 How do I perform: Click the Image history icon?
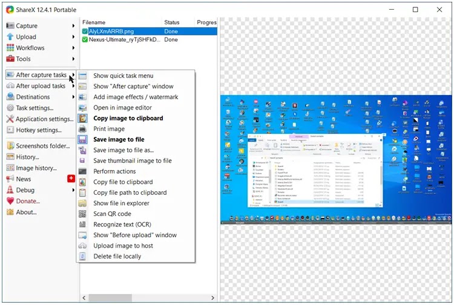[10, 168]
